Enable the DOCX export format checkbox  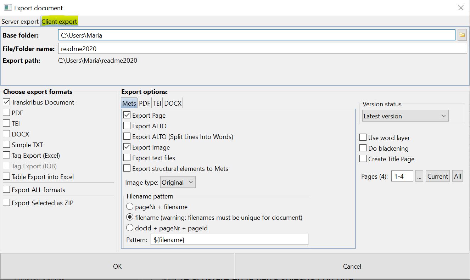[6, 134]
